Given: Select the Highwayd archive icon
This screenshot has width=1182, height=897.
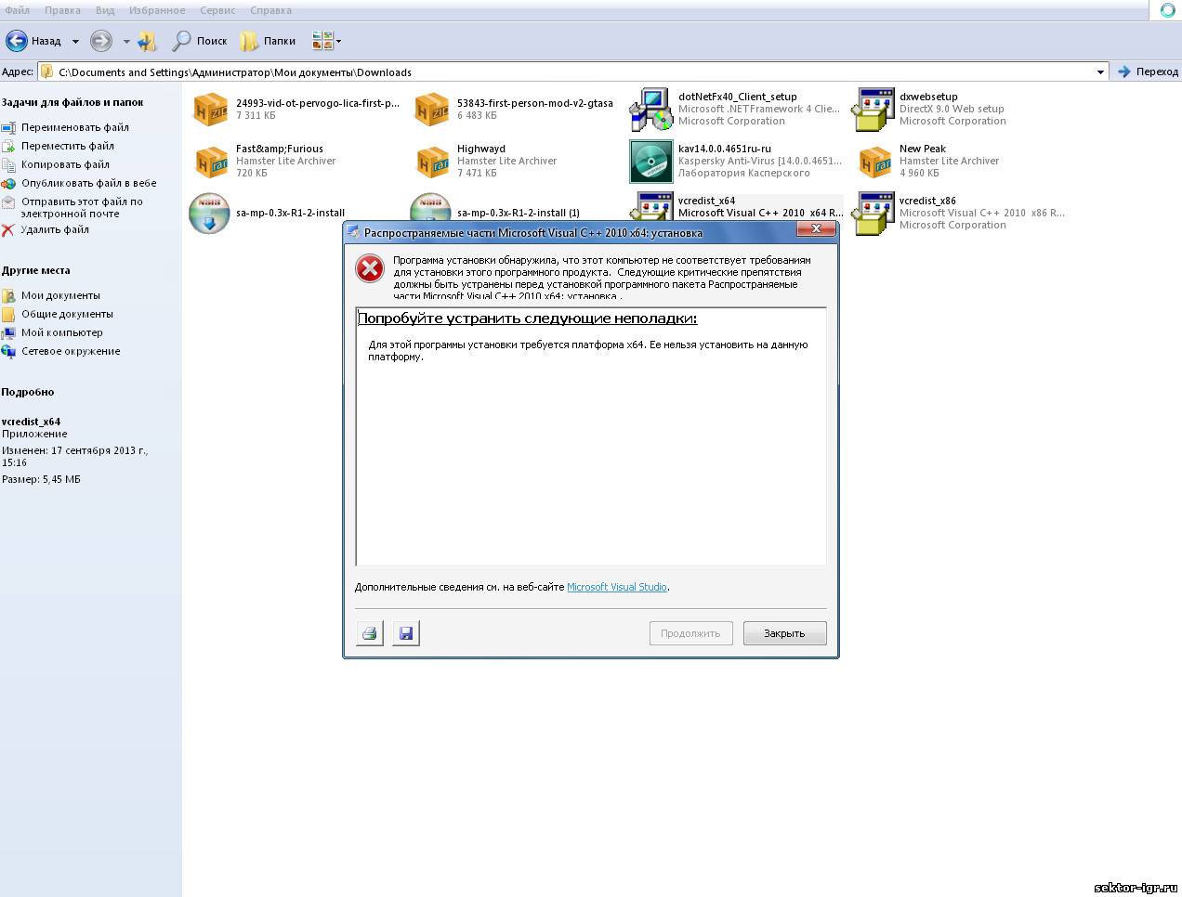Looking at the screenshot, I should [431, 161].
